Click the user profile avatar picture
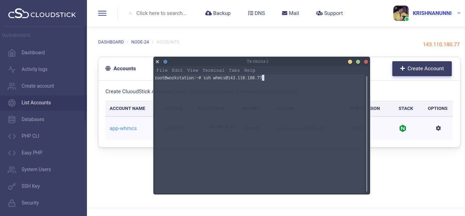The height and width of the screenshot is (216, 465). point(401,13)
